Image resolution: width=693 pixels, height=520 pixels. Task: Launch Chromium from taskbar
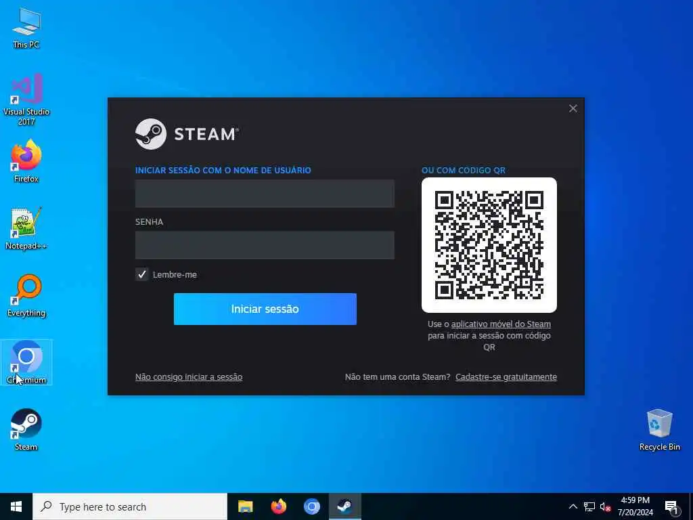pyautogui.click(x=311, y=506)
